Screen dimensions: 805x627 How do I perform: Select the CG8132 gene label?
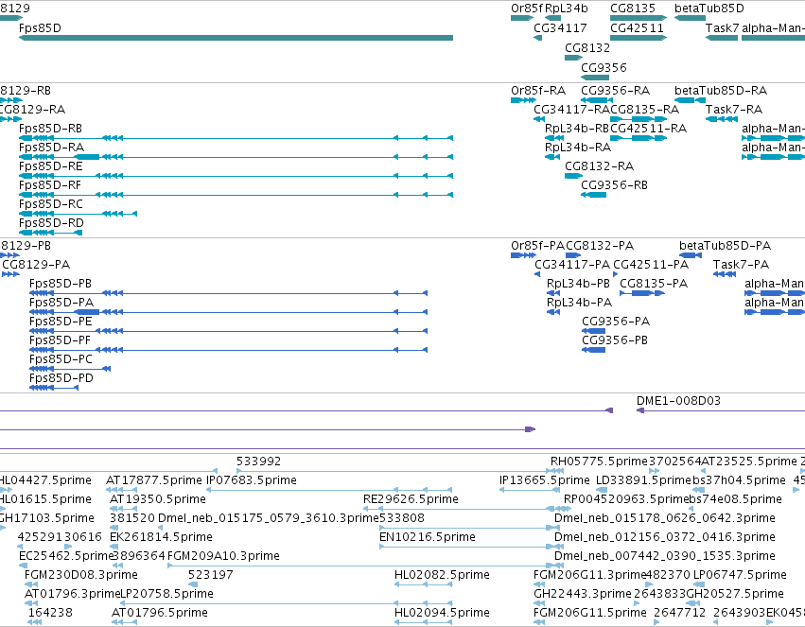pyautogui.click(x=587, y=47)
